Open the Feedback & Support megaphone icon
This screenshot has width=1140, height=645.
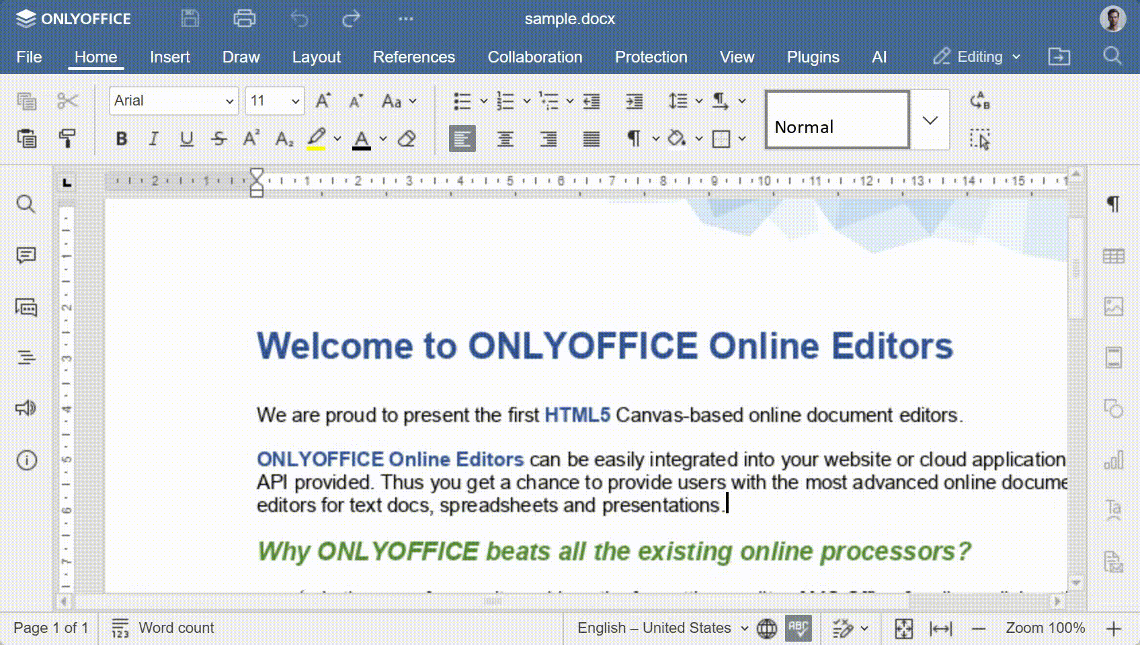26,408
